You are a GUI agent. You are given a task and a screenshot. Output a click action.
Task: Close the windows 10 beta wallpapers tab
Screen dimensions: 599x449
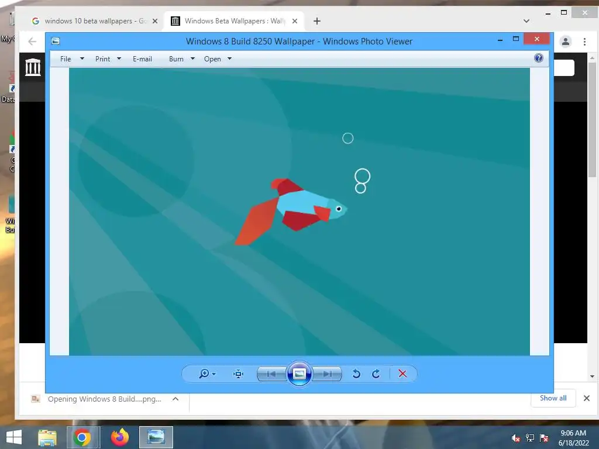(x=154, y=21)
